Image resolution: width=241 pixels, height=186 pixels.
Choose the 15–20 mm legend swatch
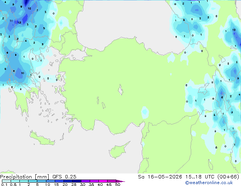point(59,181)
